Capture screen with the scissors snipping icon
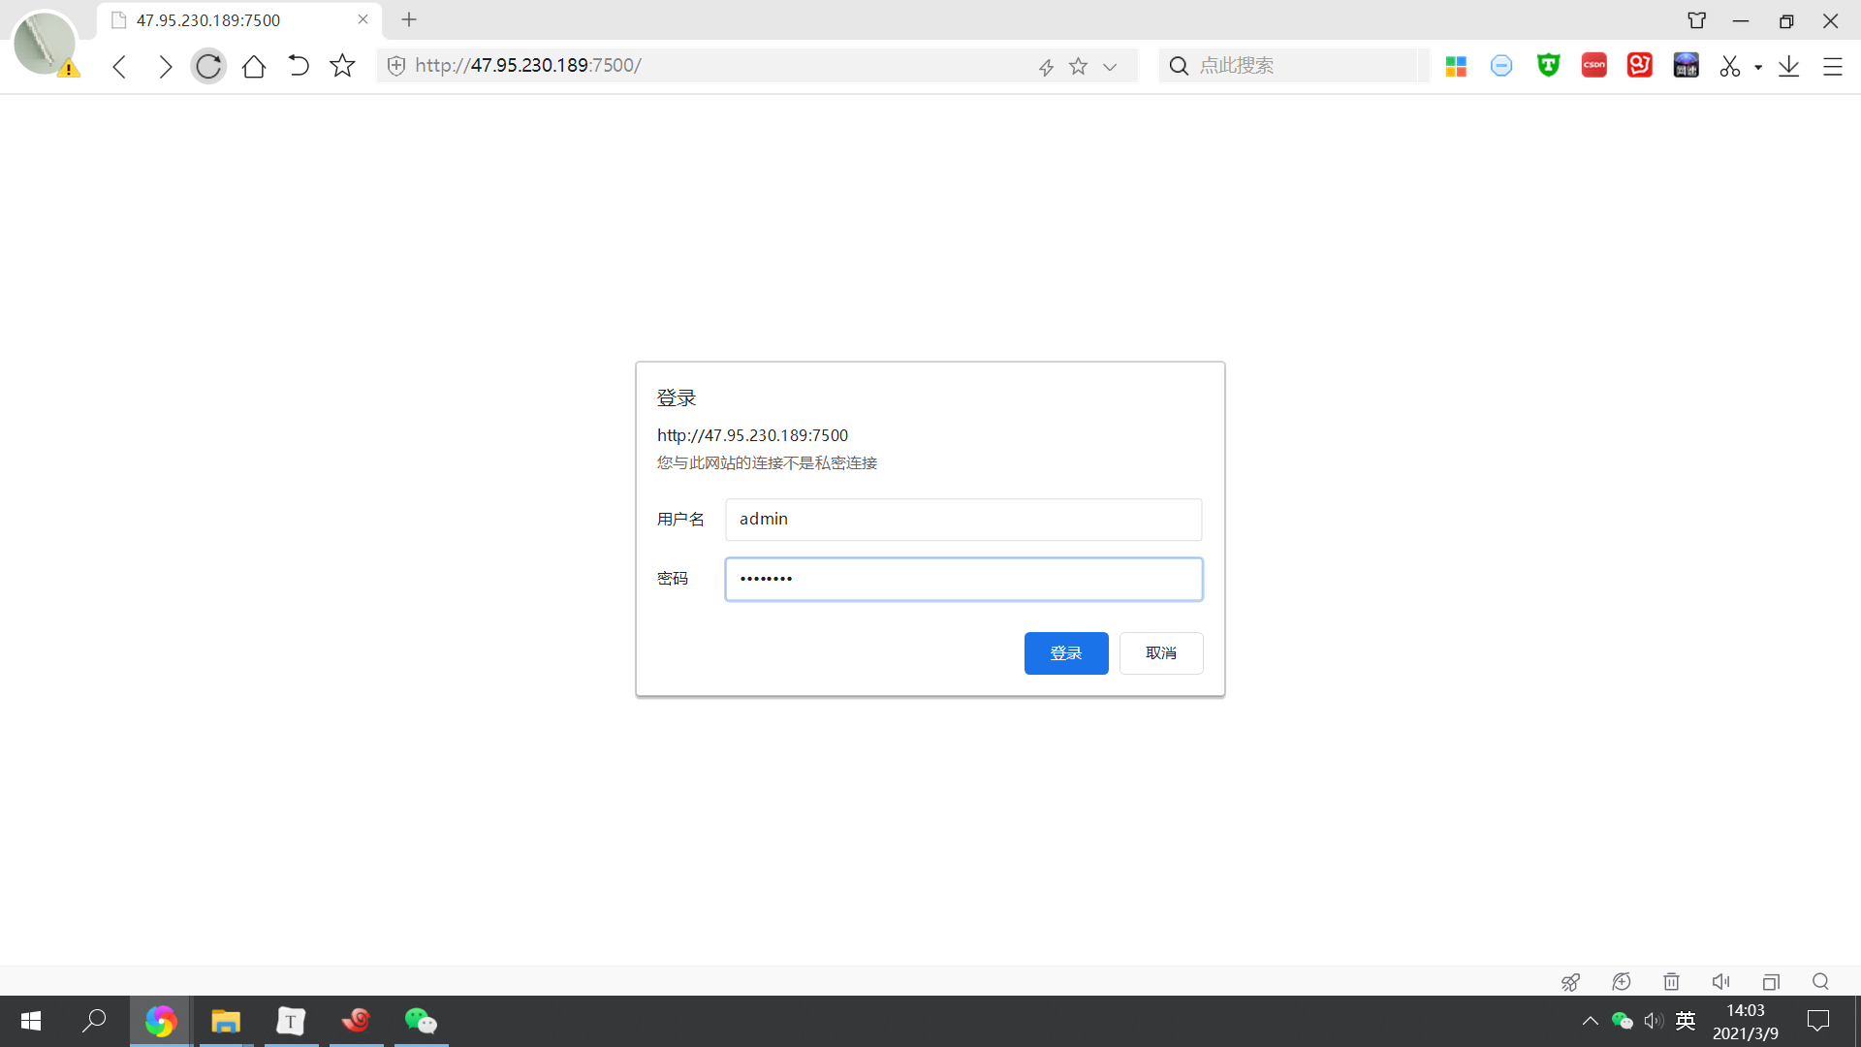The image size is (1861, 1047). [x=1731, y=65]
